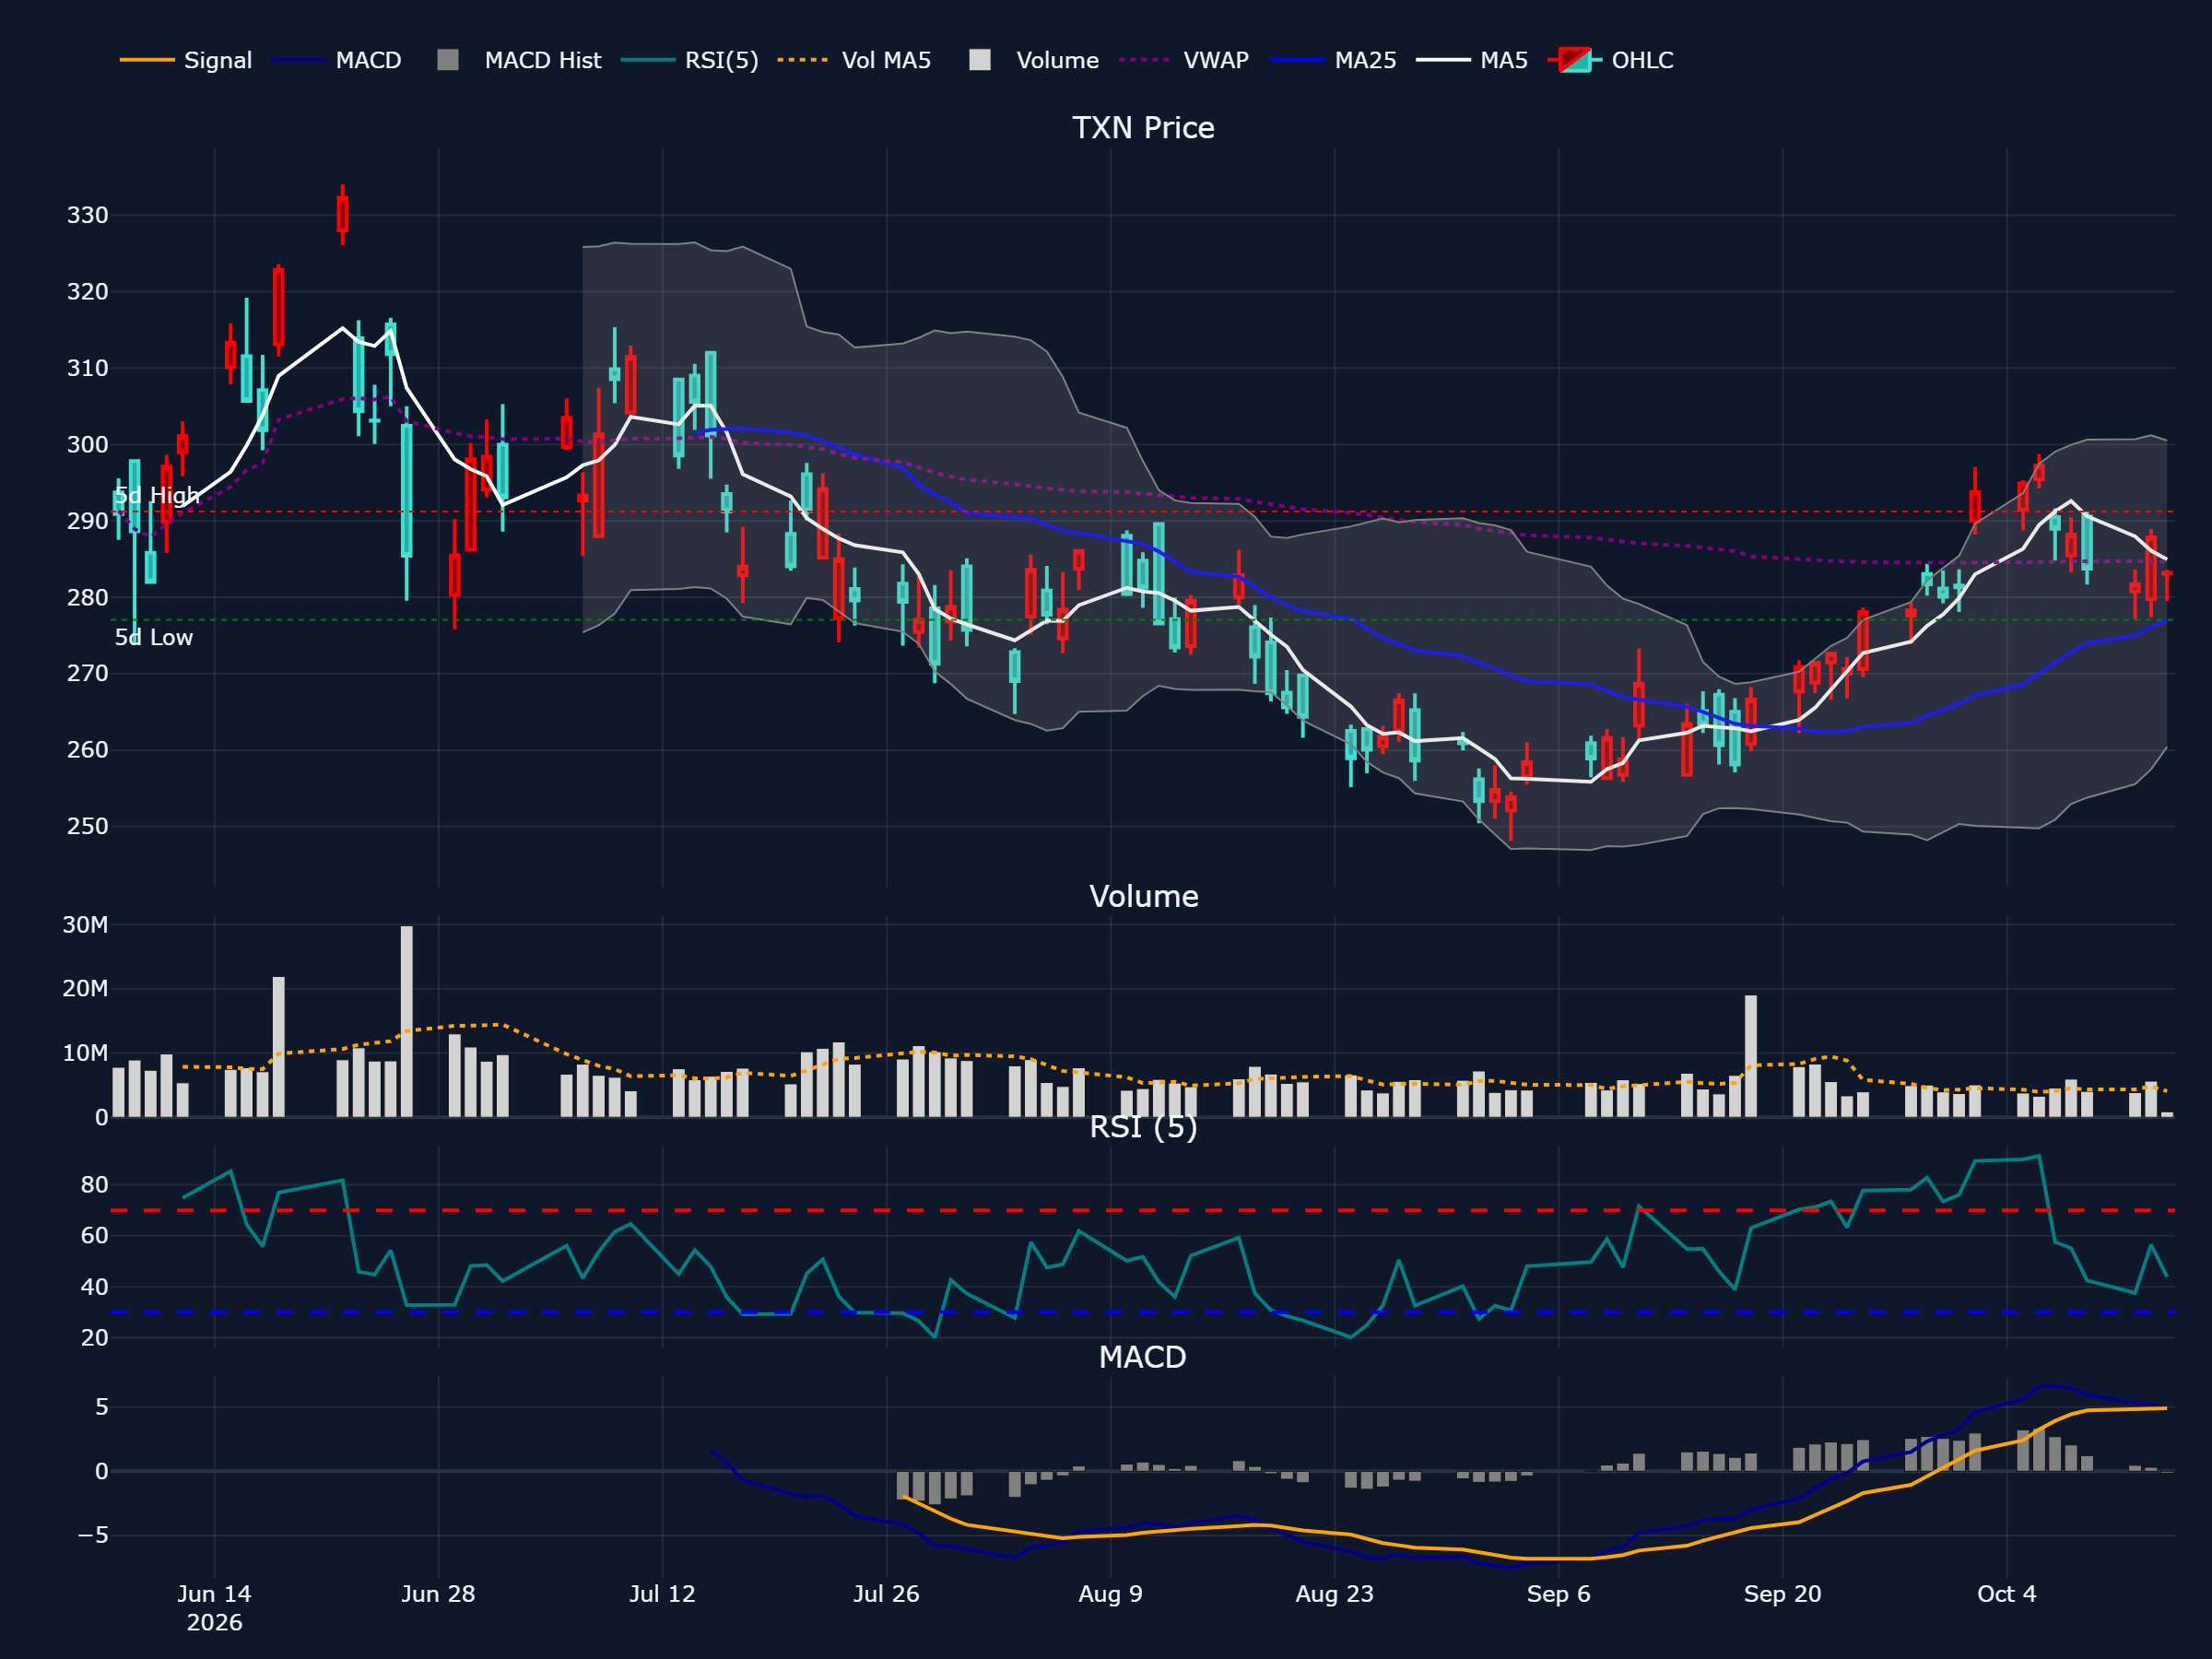Toggle the Volume legend entry
Image resolution: width=2212 pixels, height=1659 pixels.
tap(1034, 60)
